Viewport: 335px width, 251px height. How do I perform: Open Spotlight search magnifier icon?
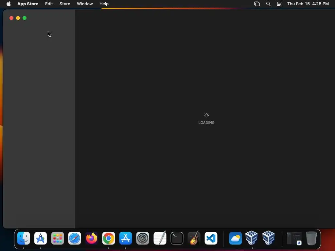[268, 4]
